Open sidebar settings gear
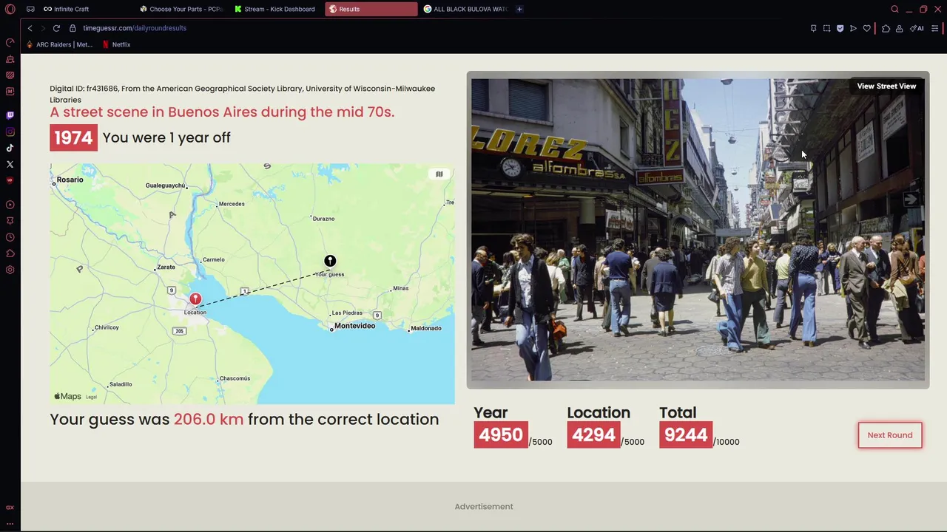 pyautogui.click(x=10, y=270)
